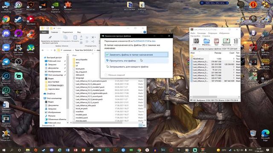Viewport: 273px width, 153px height.
Task: Open Explorer help question mark icon
Action: 145,32
